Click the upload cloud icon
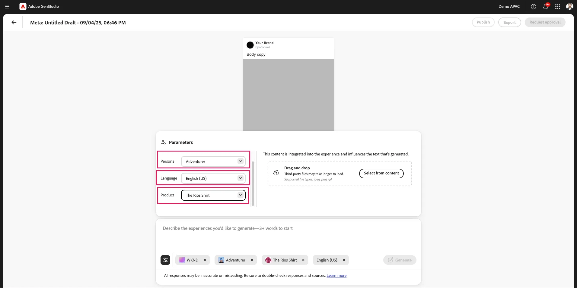This screenshot has width=577, height=288. (x=276, y=173)
